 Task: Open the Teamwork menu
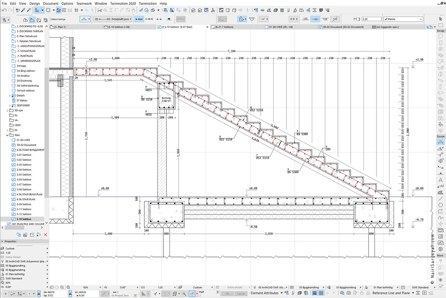pos(84,3)
